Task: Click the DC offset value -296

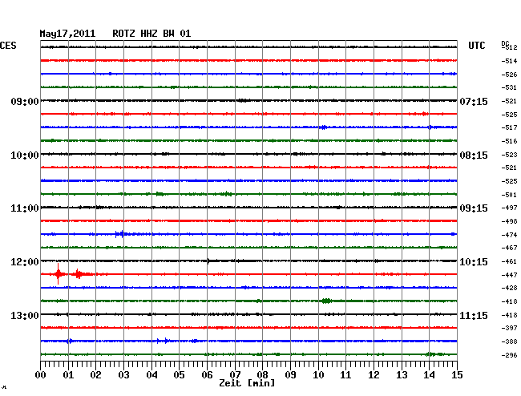Action: pyautogui.click(x=509, y=355)
